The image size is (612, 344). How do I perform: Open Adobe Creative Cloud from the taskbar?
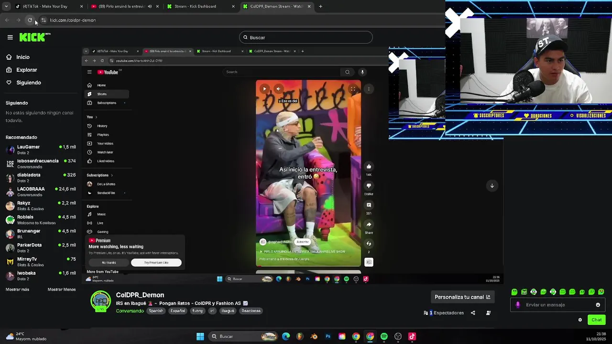[342, 336]
